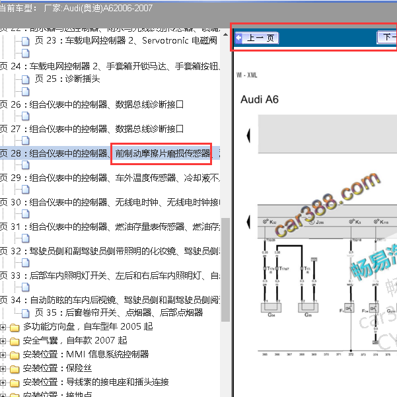Click document icon under 页 28 row
397x397 pixels.
(26, 165)
